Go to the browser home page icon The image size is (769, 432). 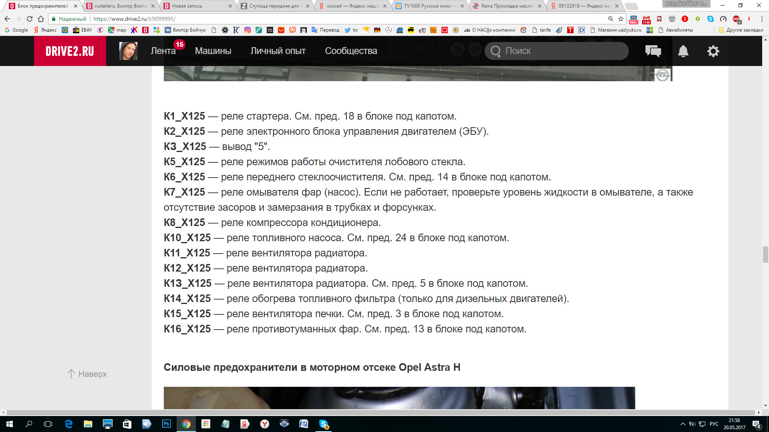coord(41,19)
